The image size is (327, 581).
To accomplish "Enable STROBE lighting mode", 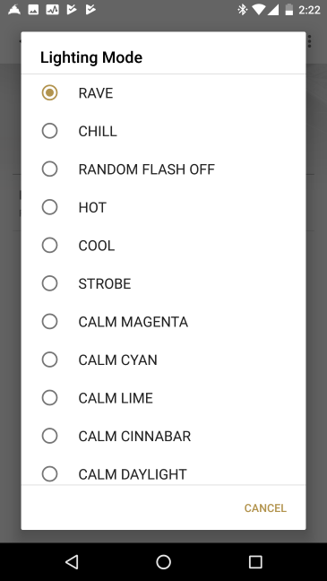I will [x=163, y=284].
